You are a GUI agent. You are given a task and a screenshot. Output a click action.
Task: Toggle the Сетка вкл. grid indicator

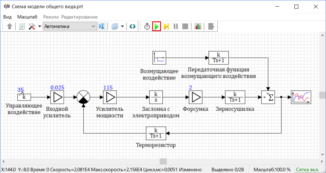pos(307,169)
